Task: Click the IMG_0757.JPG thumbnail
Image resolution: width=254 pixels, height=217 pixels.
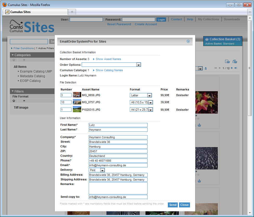Action: (77, 102)
